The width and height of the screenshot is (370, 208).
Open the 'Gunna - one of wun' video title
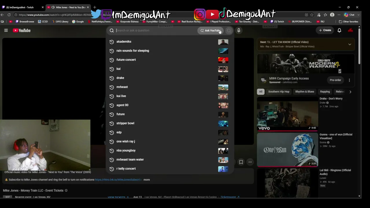click(336, 136)
